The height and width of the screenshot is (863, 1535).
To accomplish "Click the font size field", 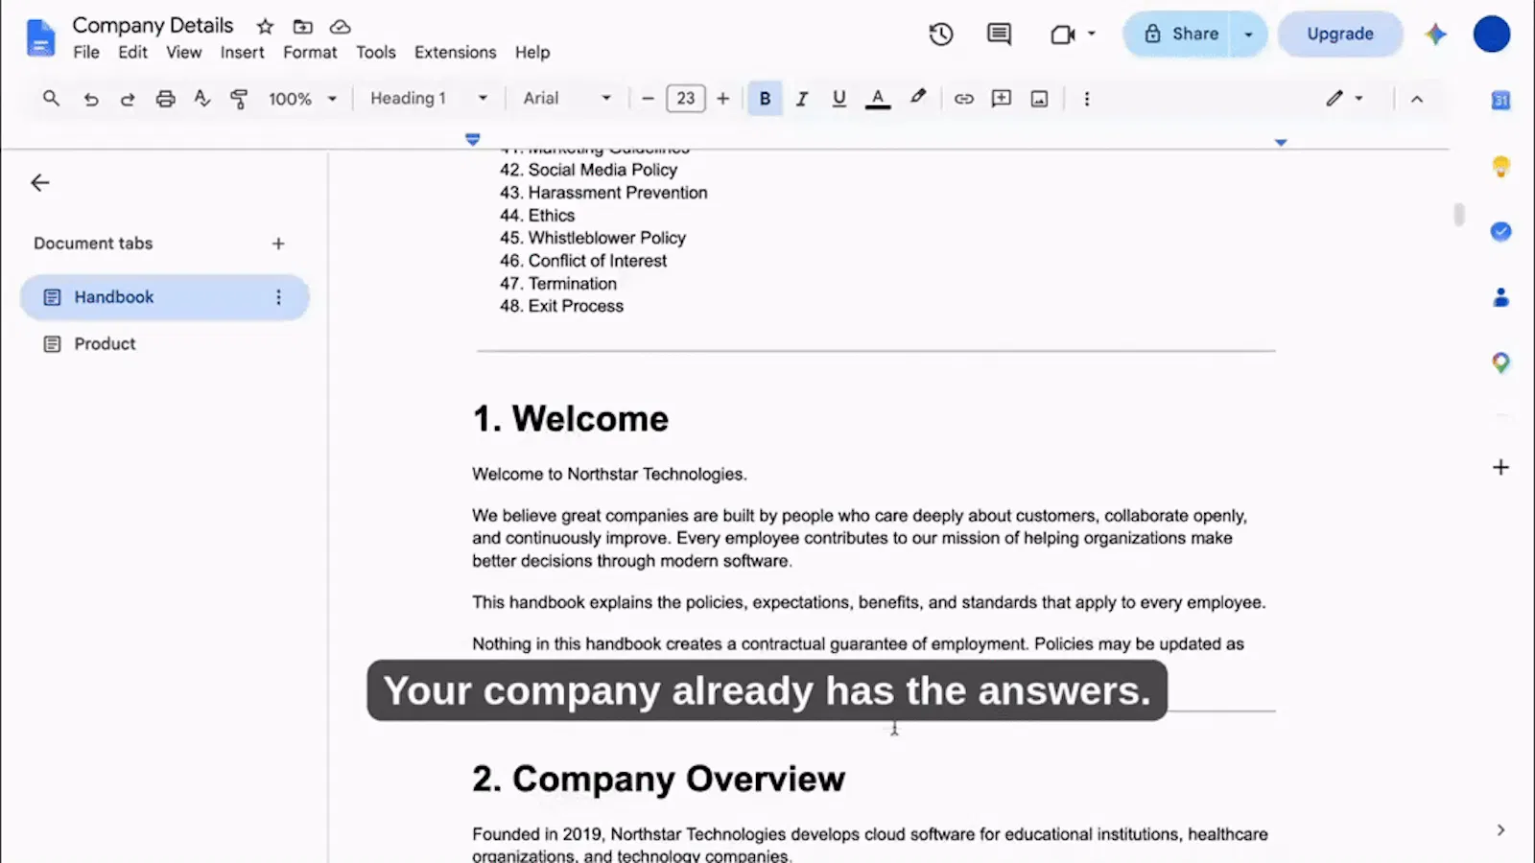I will [x=686, y=99].
